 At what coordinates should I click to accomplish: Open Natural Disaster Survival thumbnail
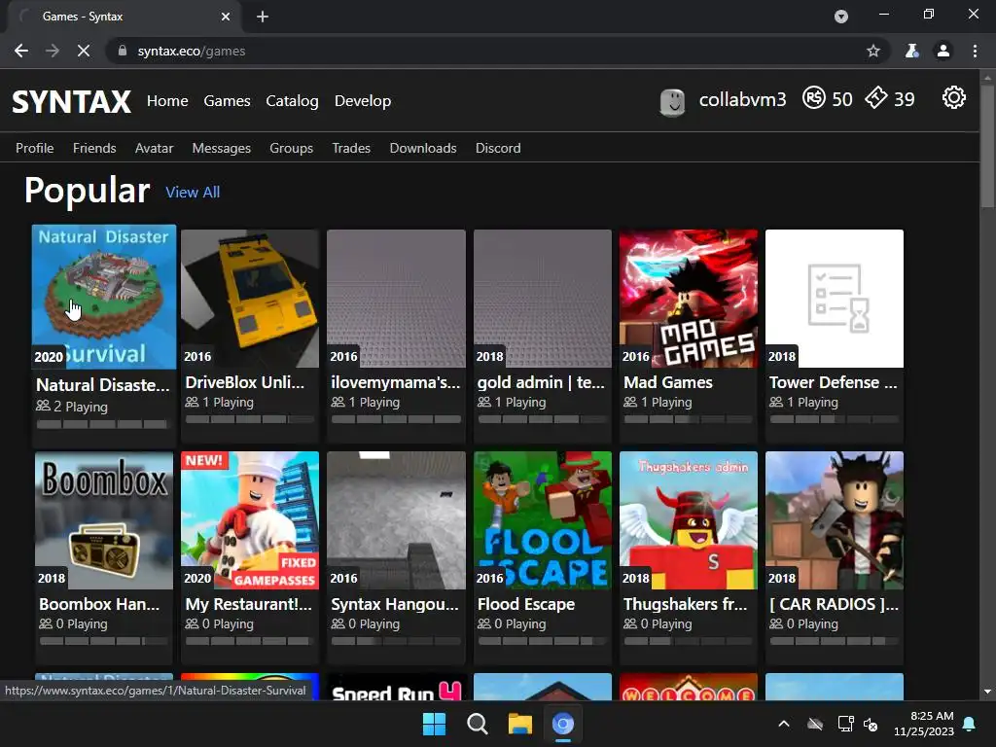pyautogui.click(x=104, y=296)
